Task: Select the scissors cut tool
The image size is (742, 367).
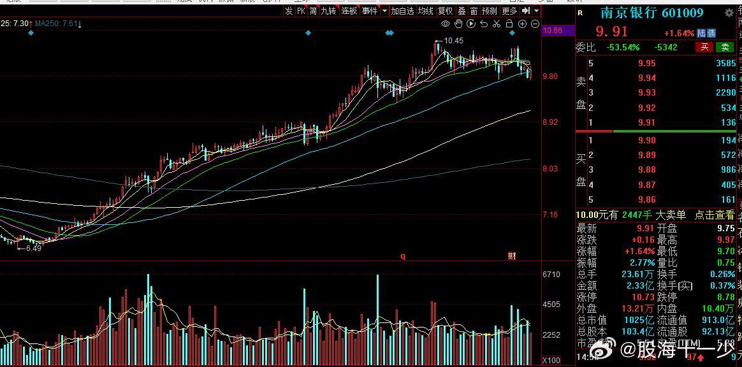Action: [x=497, y=24]
